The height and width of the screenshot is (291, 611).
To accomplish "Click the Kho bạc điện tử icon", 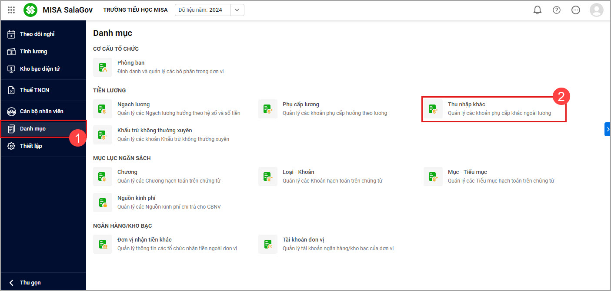I will coord(12,69).
